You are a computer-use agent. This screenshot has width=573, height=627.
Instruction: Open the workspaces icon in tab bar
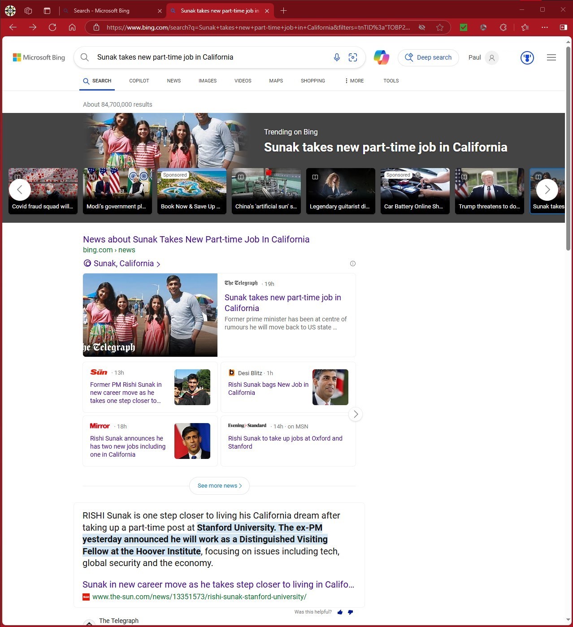[x=28, y=10]
